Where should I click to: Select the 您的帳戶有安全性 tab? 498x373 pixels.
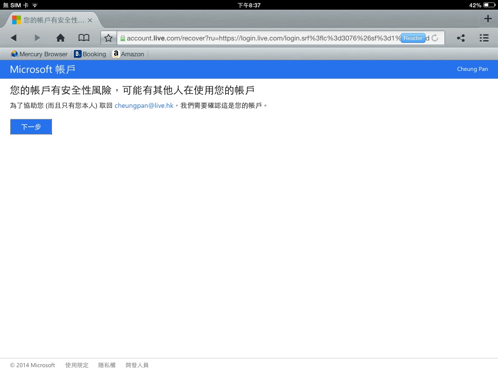click(53, 20)
